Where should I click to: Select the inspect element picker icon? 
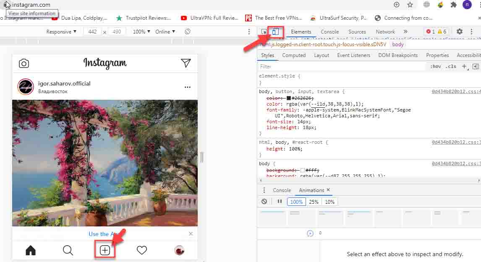pos(264,31)
